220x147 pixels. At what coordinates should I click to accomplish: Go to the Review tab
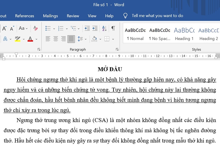coord(73,16)
